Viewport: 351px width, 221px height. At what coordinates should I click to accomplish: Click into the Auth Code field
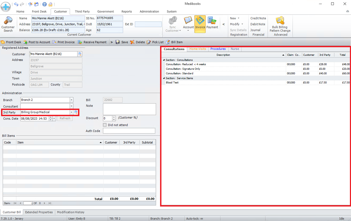click(x=129, y=131)
